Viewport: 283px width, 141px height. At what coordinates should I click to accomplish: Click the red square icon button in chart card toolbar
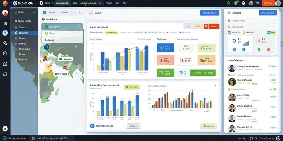(206, 26)
